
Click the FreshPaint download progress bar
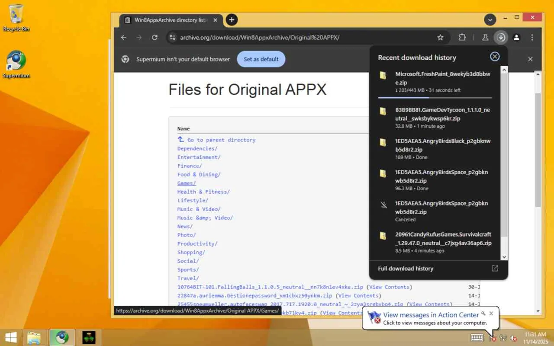point(435,98)
